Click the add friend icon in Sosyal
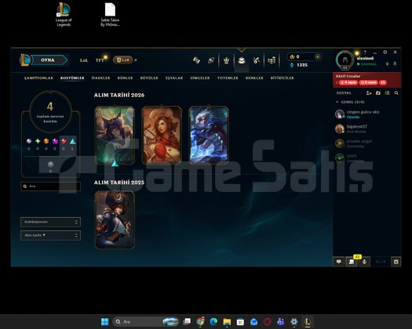412x329 pixels. click(x=369, y=93)
